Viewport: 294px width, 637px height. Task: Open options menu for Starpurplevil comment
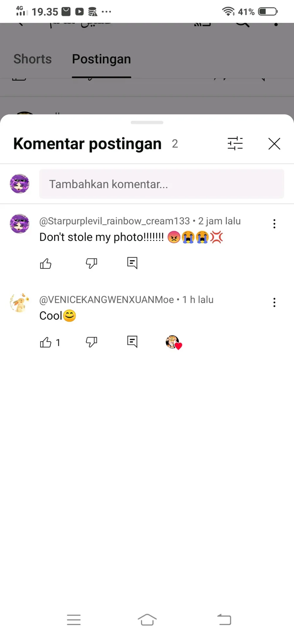pyautogui.click(x=274, y=224)
